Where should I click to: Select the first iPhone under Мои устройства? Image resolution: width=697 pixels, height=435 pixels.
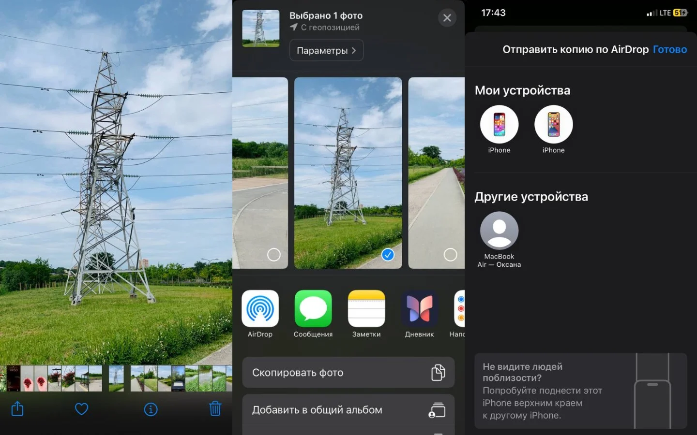(x=499, y=130)
